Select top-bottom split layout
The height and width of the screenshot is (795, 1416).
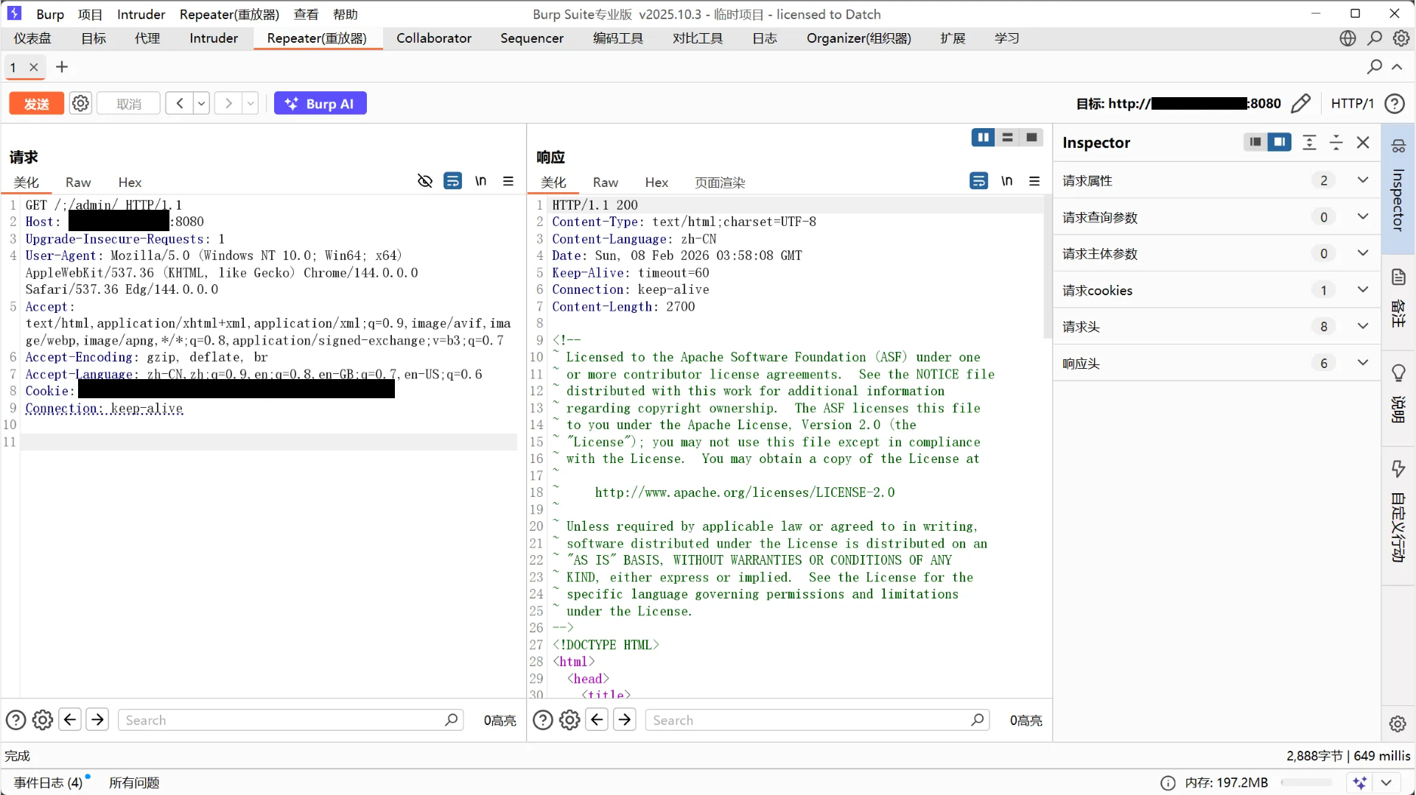(1007, 138)
